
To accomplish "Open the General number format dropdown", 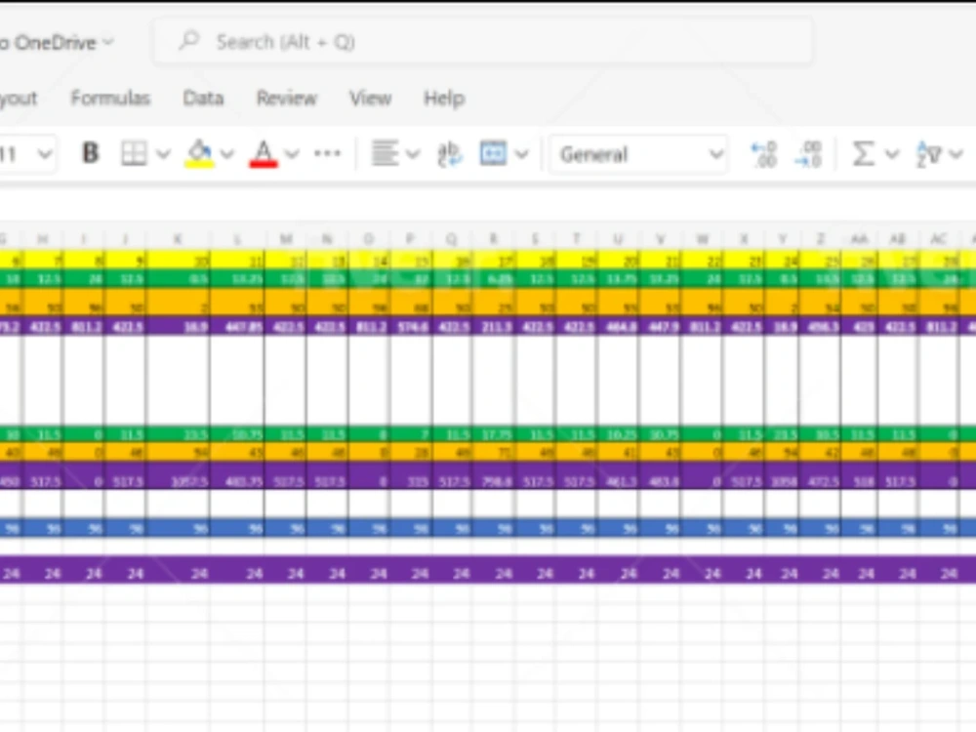I will click(639, 154).
